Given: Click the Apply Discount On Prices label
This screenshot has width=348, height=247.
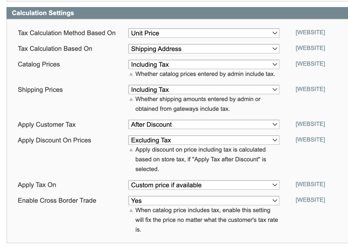Looking at the screenshot, I should click(x=54, y=140).
